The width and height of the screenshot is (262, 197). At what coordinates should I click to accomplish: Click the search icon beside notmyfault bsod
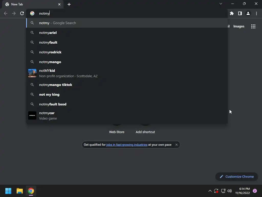[x=32, y=104]
